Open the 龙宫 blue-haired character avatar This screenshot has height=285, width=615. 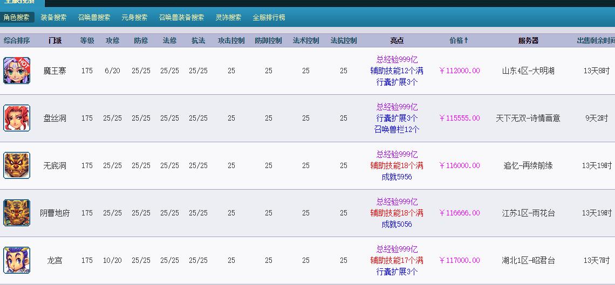click(x=17, y=260)
